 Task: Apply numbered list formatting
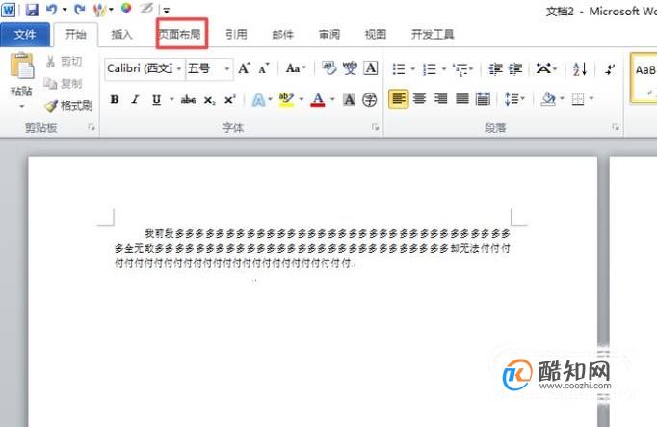pyautogui.click(x=430, y=68)
